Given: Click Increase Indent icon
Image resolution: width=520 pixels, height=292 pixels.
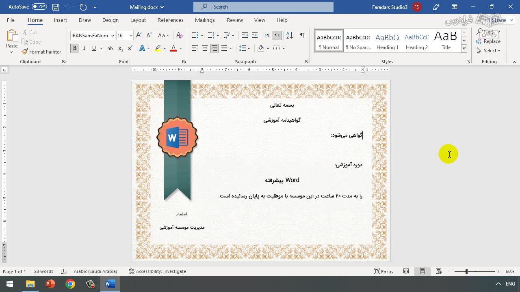Looking at the screenshot, I should (255, 36).
